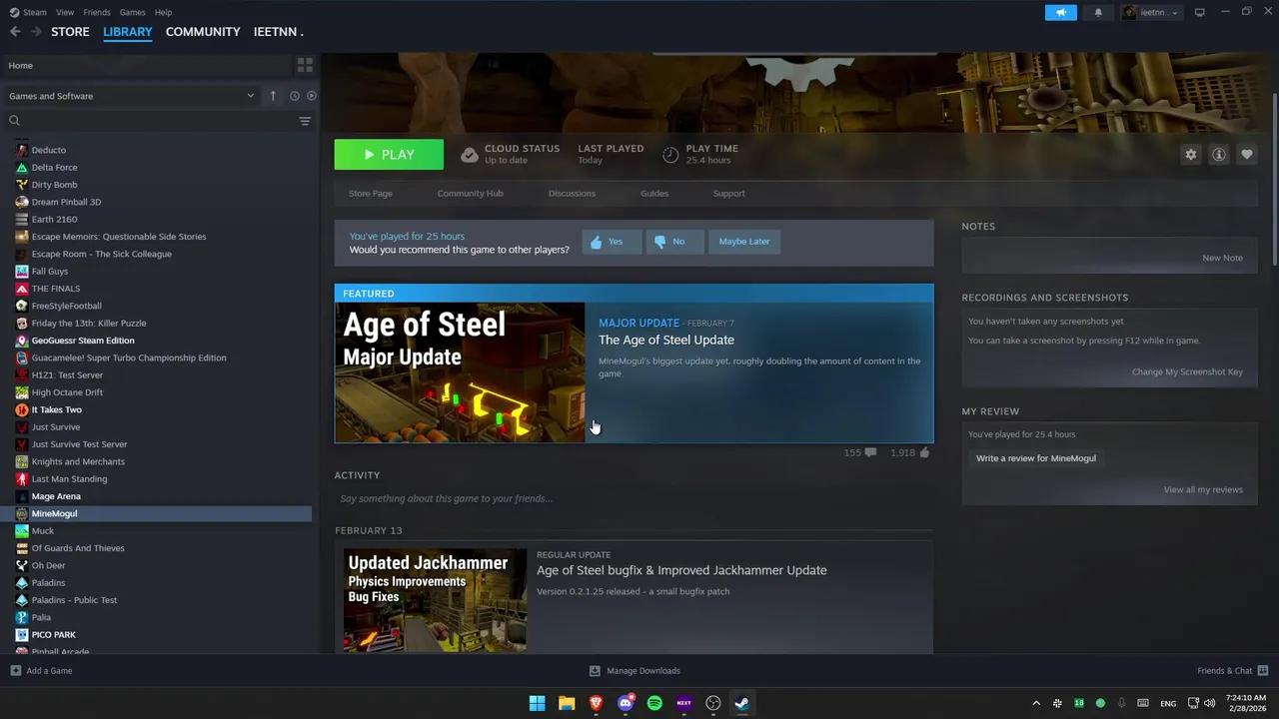The image size is (1279, 719).
Task: Enter Big Picture mode icon
Action: (x=1200, y=12)
